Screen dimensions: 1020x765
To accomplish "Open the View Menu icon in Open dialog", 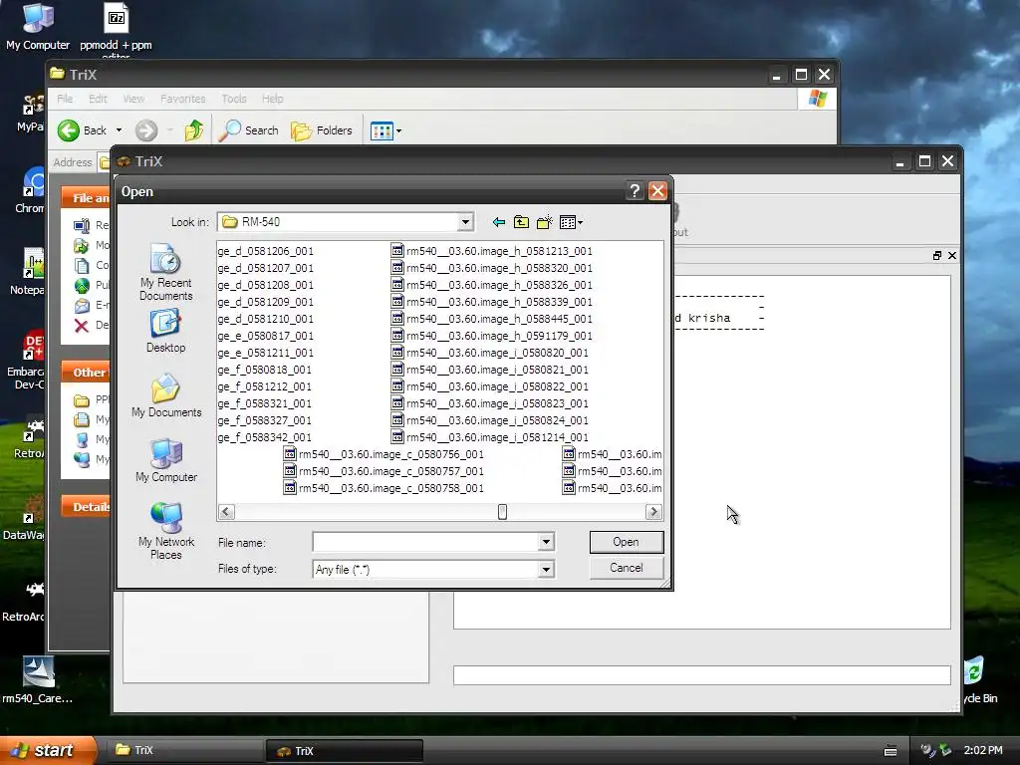I will [571, 222].
